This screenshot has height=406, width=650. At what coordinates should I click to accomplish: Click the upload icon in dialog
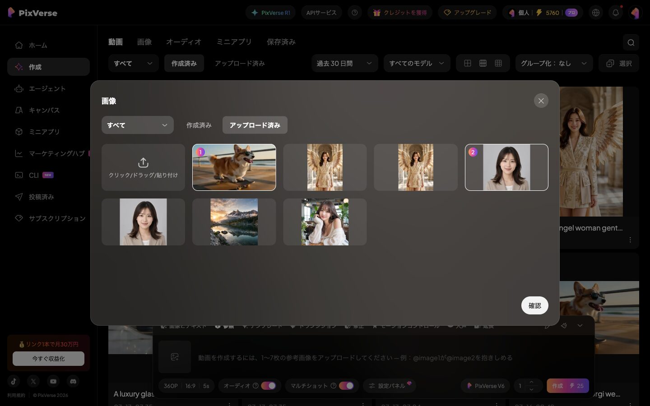click(x=143, y=162)
